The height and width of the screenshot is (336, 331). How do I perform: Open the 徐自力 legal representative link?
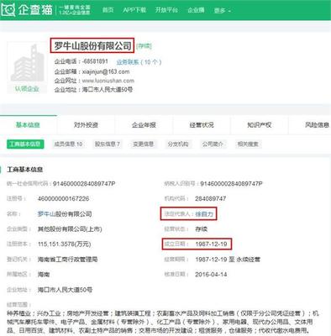click(204, 214)
